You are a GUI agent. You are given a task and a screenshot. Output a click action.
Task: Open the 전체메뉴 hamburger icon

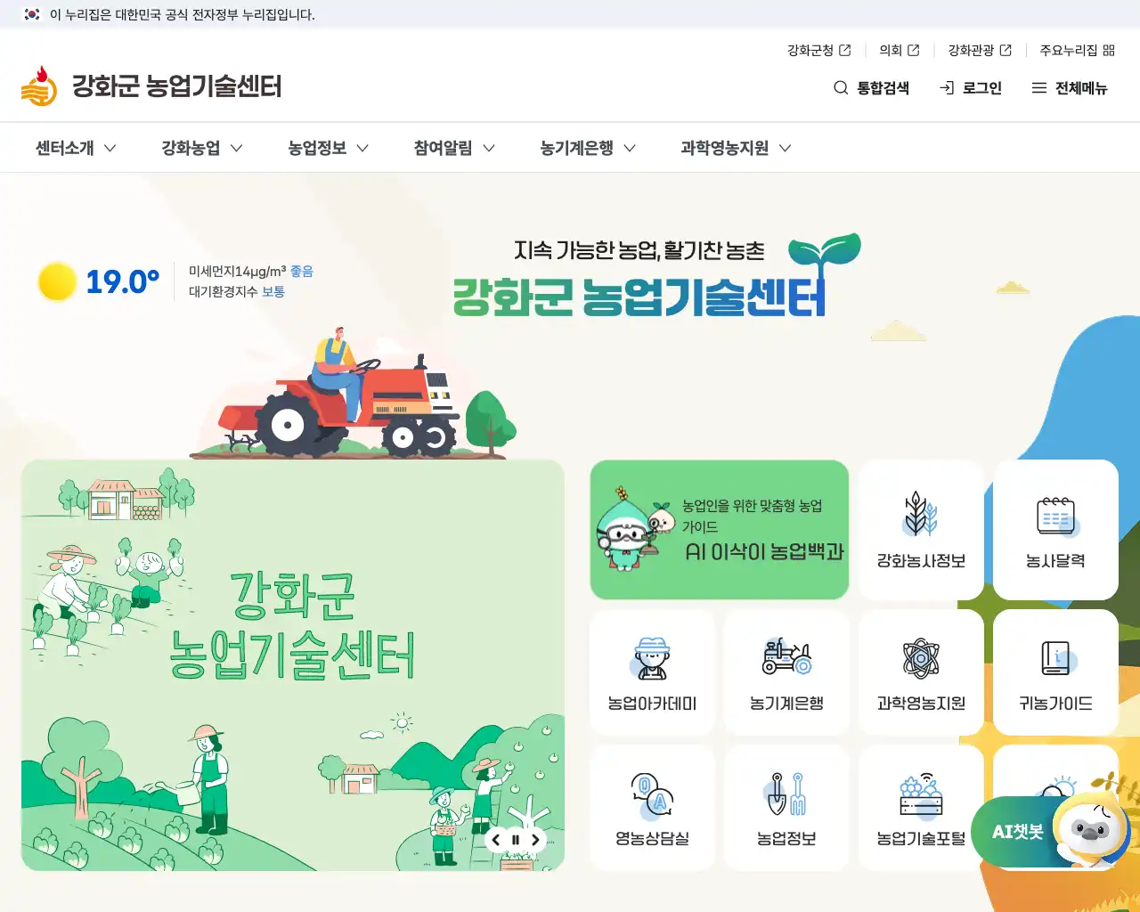coord(1039,87)
